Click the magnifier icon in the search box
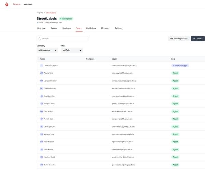Image resolution: width=205 pixels, height=170 pixels. (40, 38)
